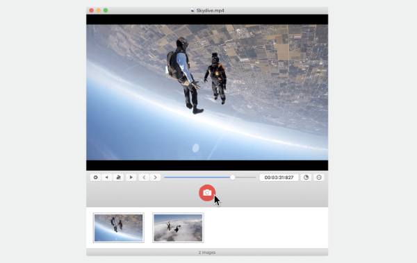Screen dimensions: 417x263
Task: Play the Skydive video
Action: point(131,178)
